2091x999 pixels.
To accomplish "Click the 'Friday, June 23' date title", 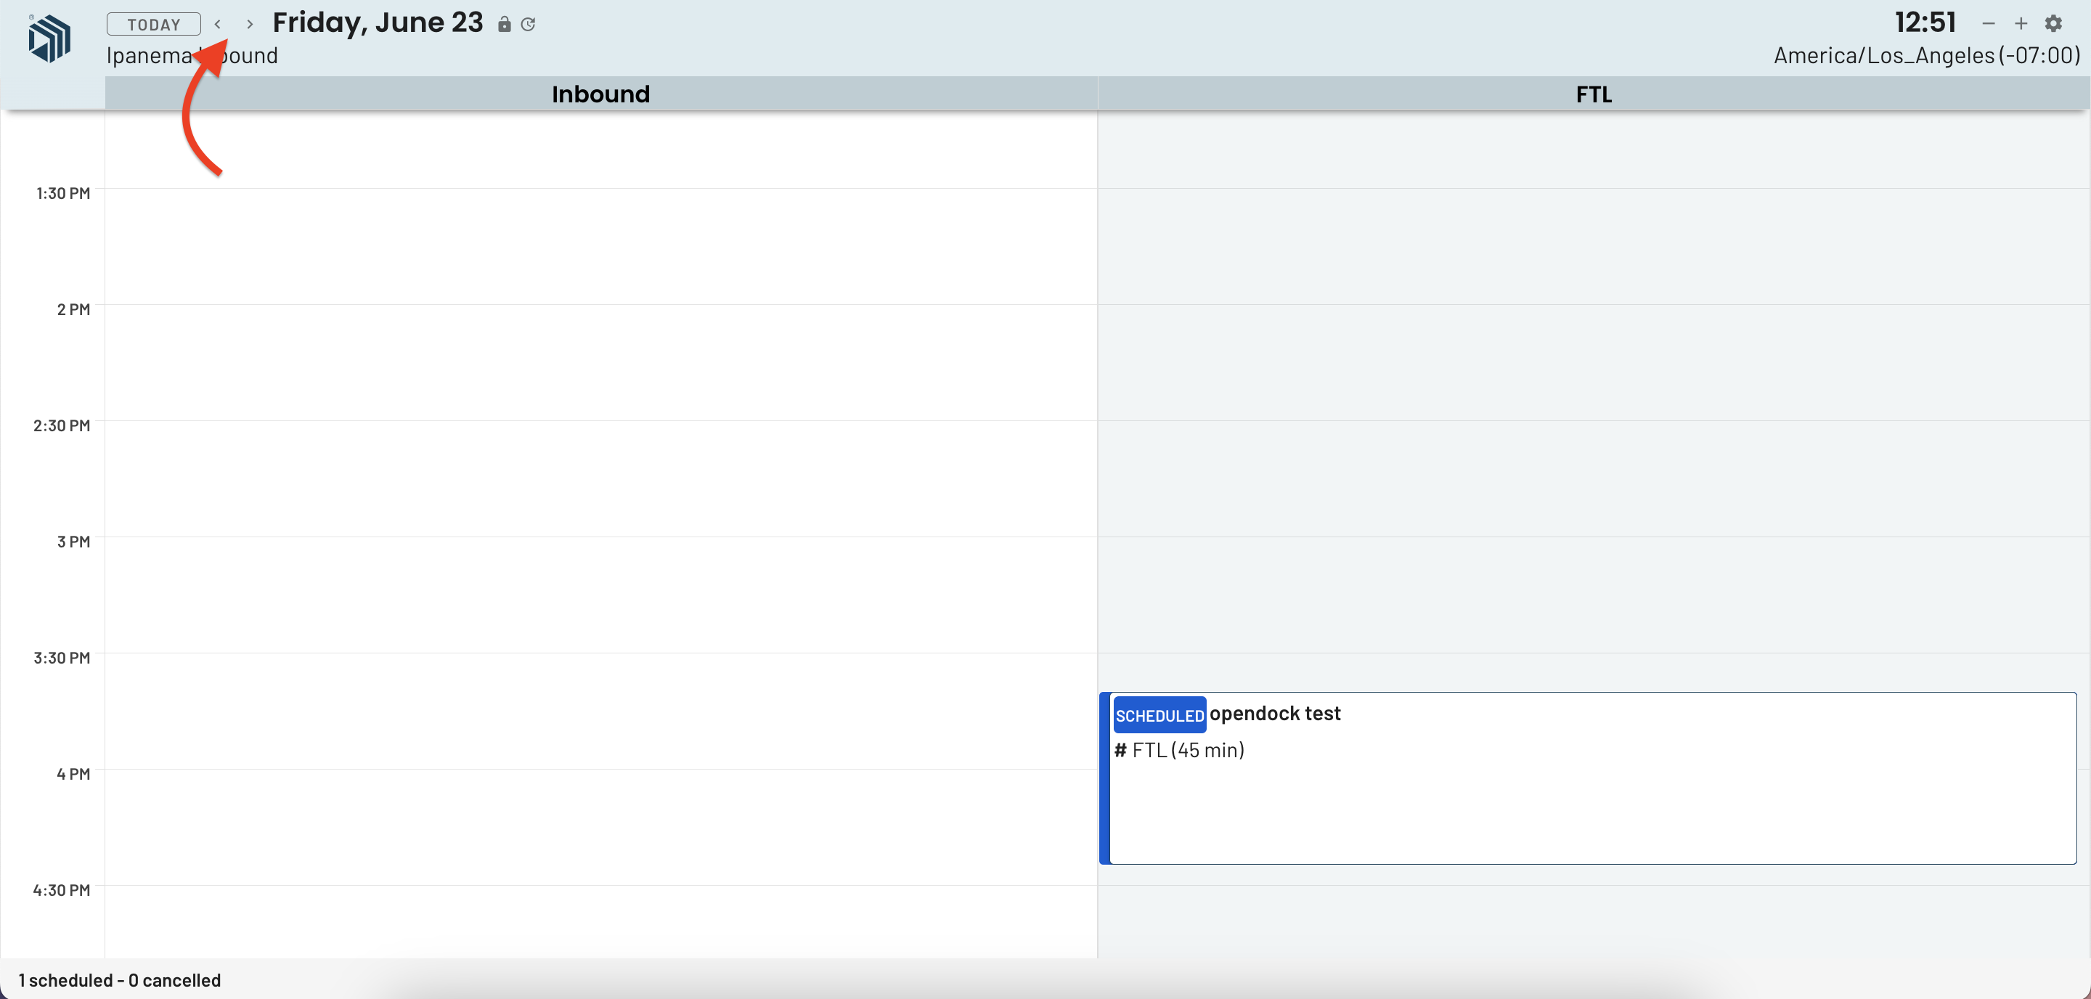I will tap(378, 23).
